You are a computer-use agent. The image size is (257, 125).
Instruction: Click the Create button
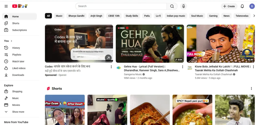[229, 6]
